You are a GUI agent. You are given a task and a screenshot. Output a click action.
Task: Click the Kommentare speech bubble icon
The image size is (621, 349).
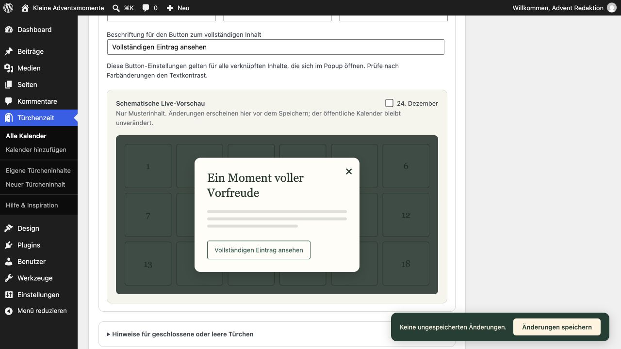click(x=9, y=101)
